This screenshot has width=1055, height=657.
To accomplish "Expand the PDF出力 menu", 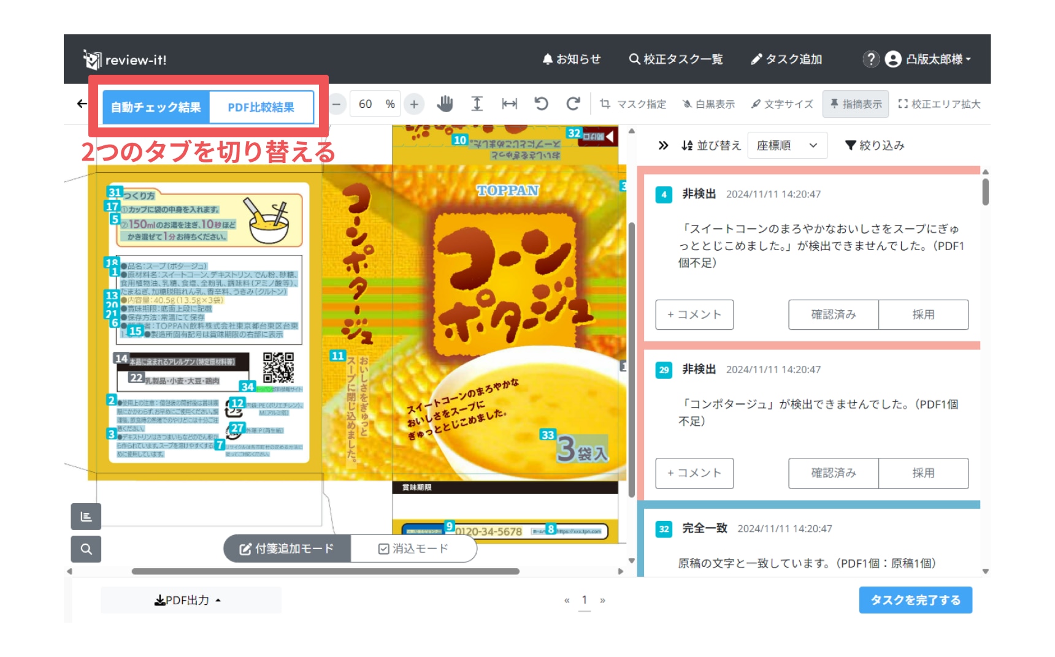I will [x=188, y=601].
